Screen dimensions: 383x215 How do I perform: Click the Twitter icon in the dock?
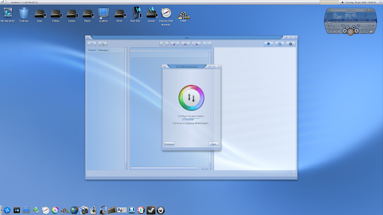[x=141, y=210]
